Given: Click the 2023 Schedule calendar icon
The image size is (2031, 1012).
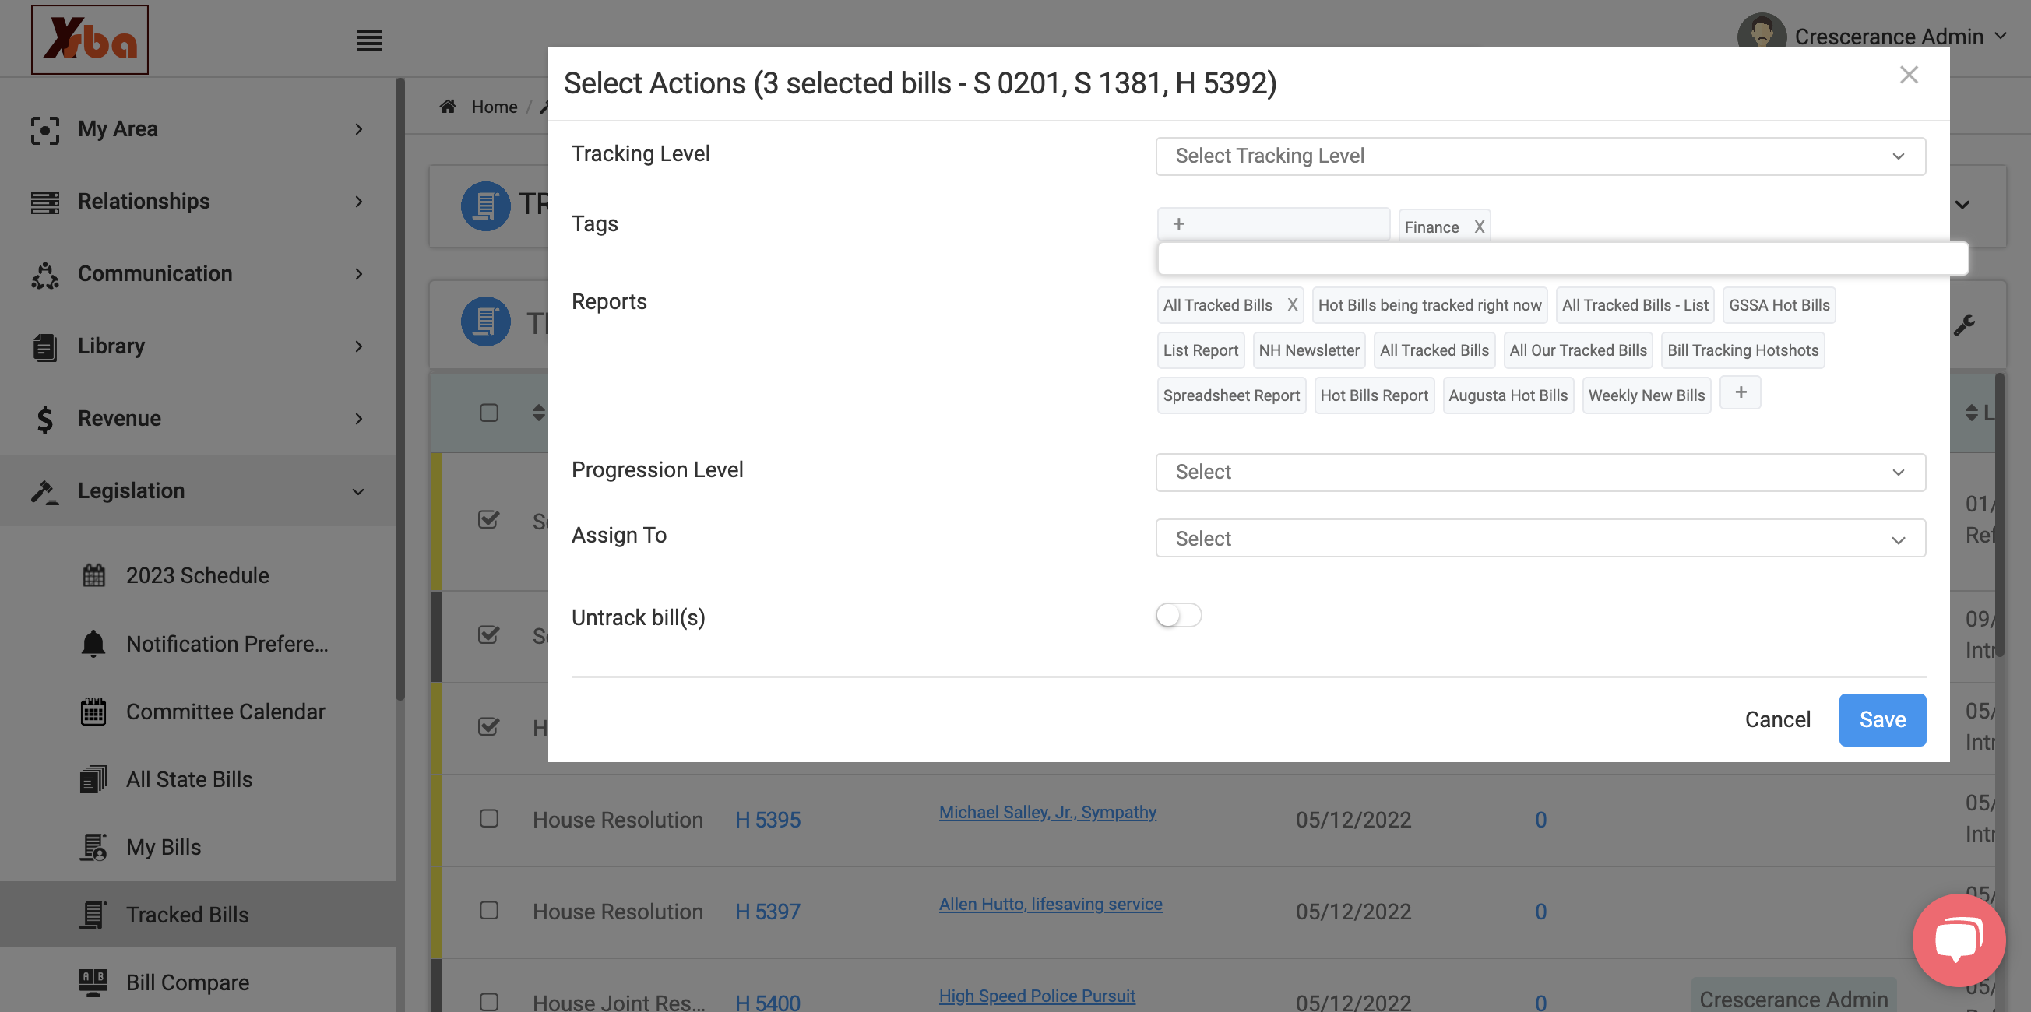Looking at the screenshot, I should pyautogui.click(x=93, y=575).
